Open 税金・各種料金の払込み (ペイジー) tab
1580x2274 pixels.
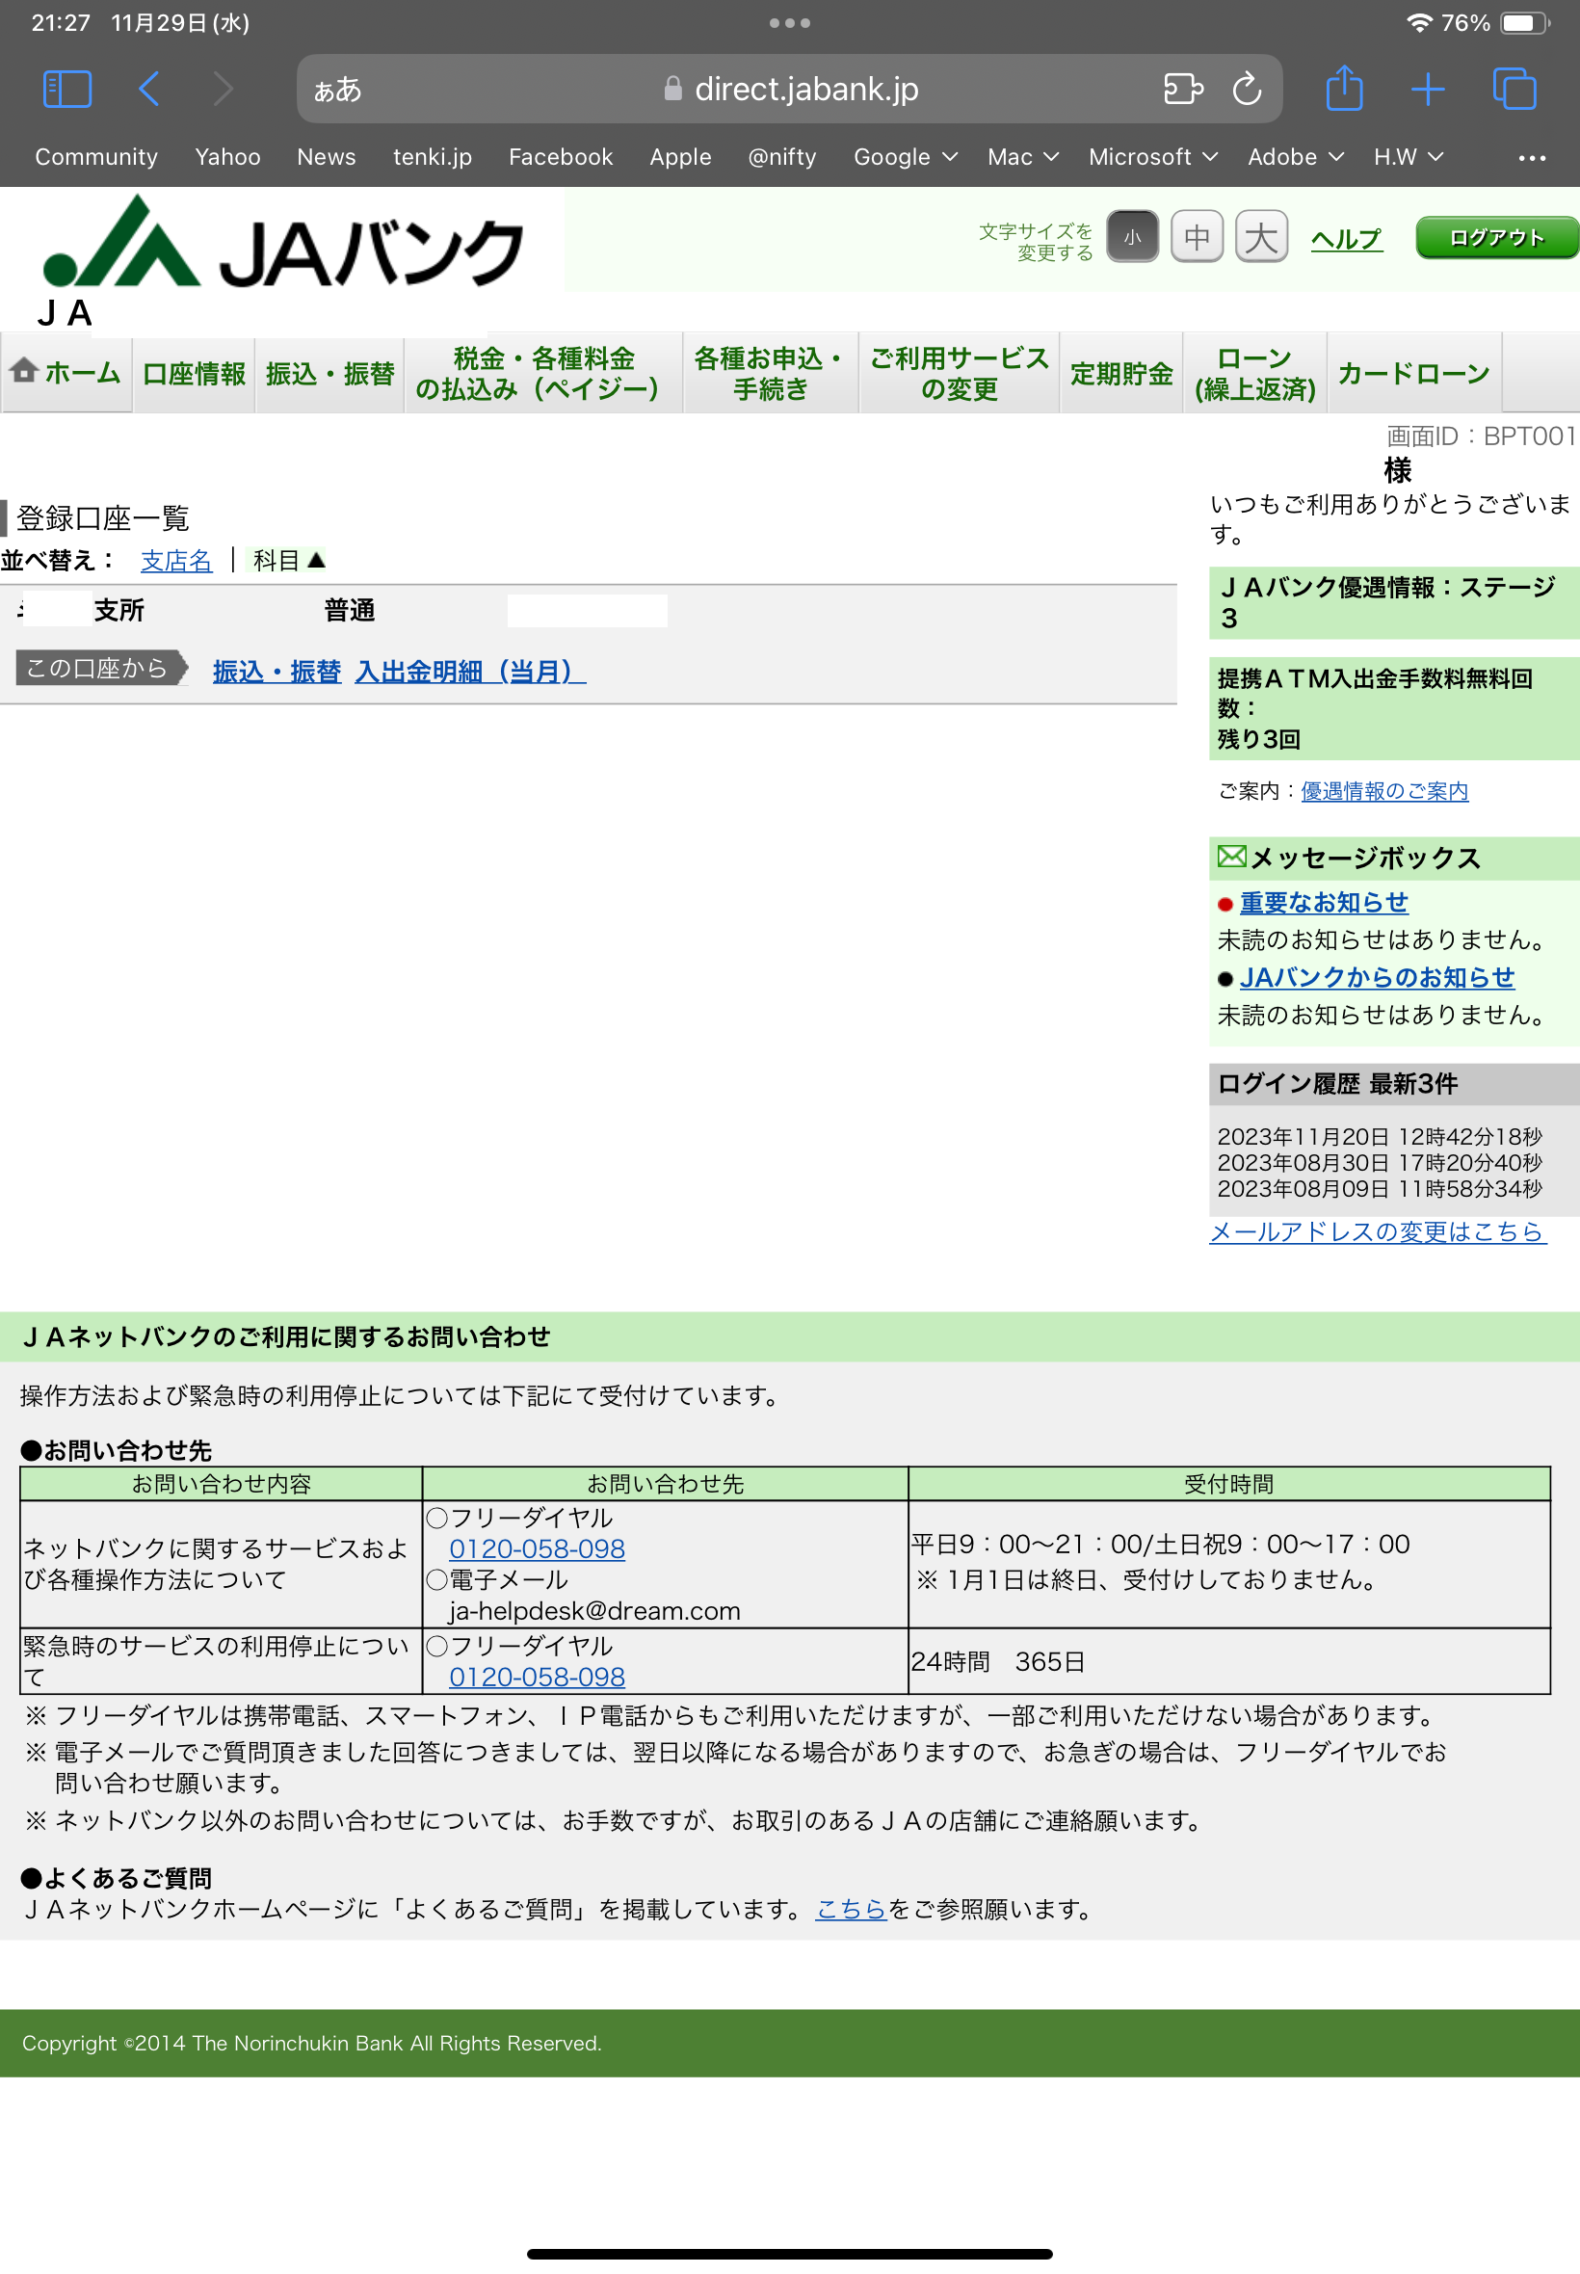(x=543, y=372)
